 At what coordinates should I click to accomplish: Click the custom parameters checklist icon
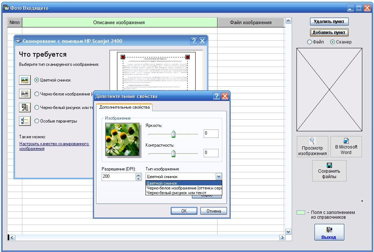point(25,121)
